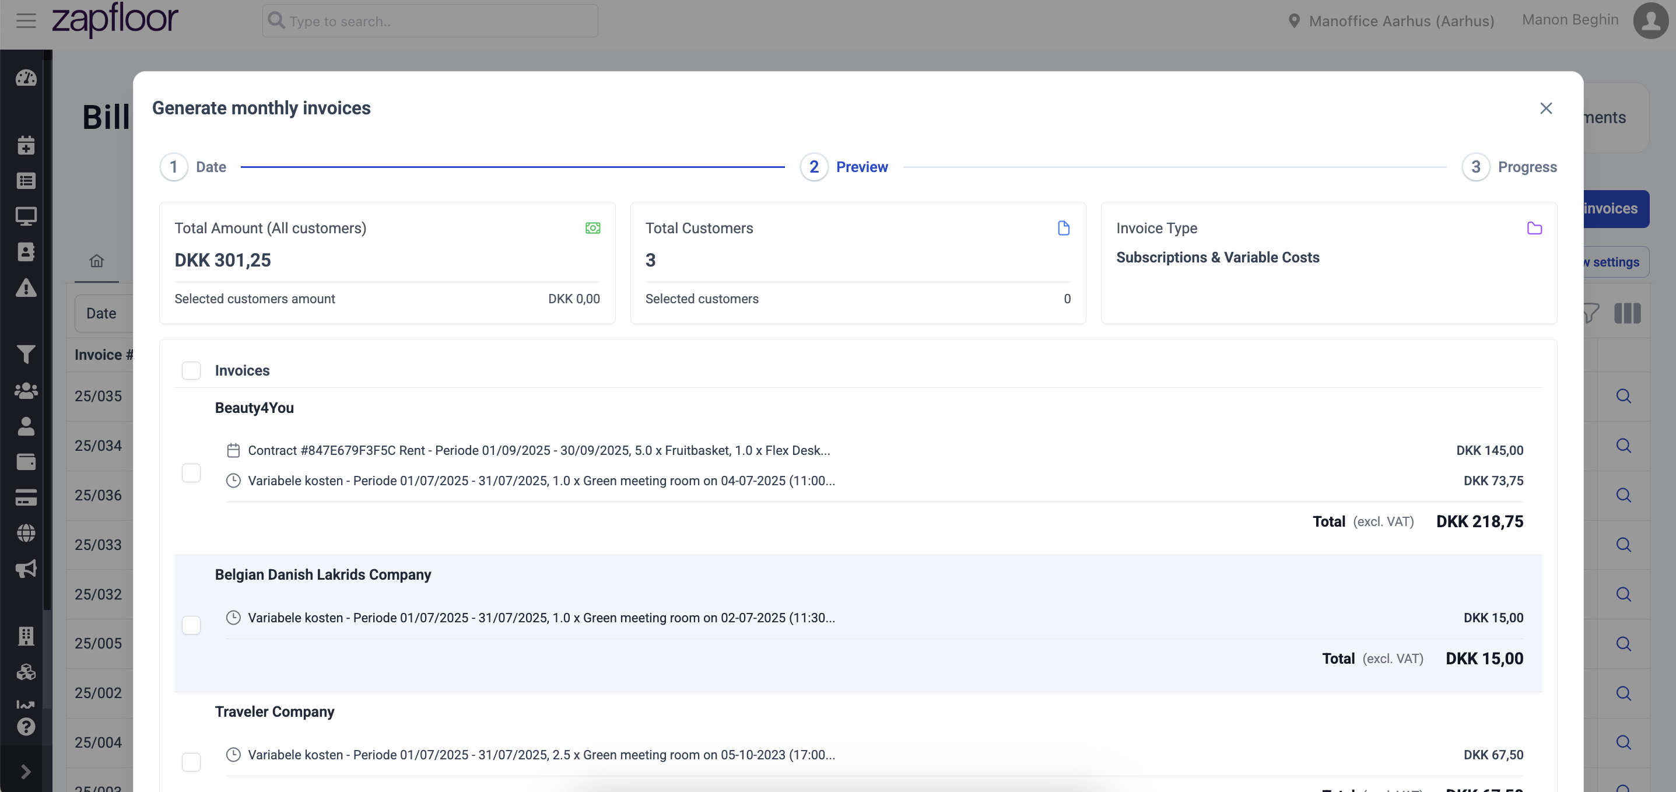The image size is (1676, 792).
Task: Click the magnifier icon for invoice 25/033
Action: tap(1624, 545)
